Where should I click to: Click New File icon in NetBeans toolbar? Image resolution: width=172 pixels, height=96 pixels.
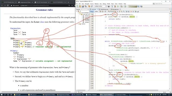click(x=77, y=6)
